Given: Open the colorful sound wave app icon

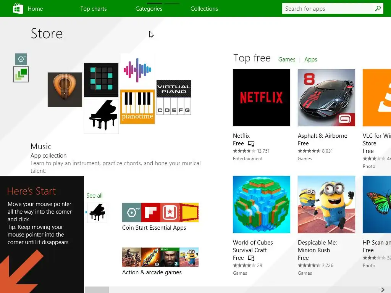Looking at the screenshot, I should pyautogui.click(x=137, y=71).
